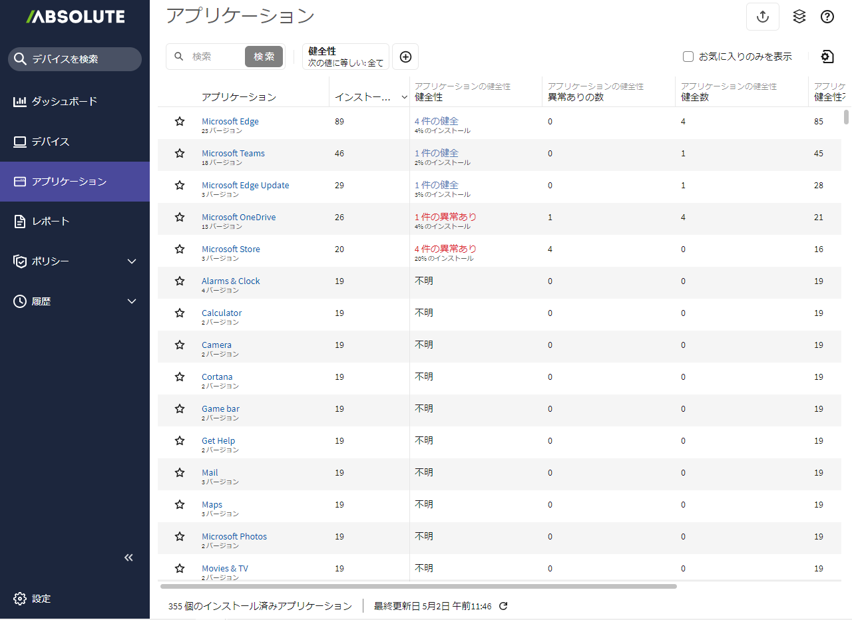
Task: Favorite Maps with its star
Action: coord(180,505)
